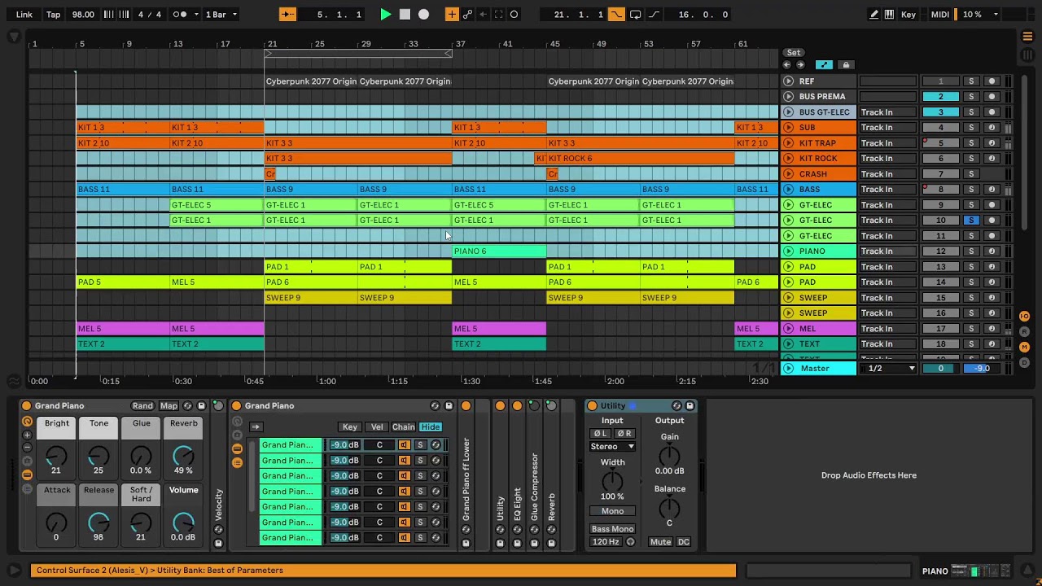Toggle computer MIDI keyboard icon

point(889,15)
